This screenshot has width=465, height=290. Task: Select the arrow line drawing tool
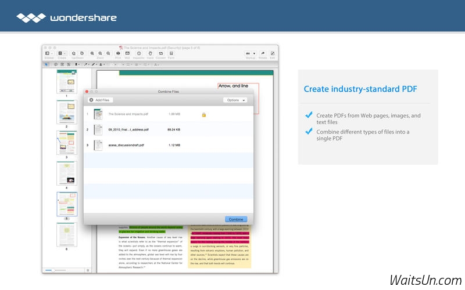(85, 64)
